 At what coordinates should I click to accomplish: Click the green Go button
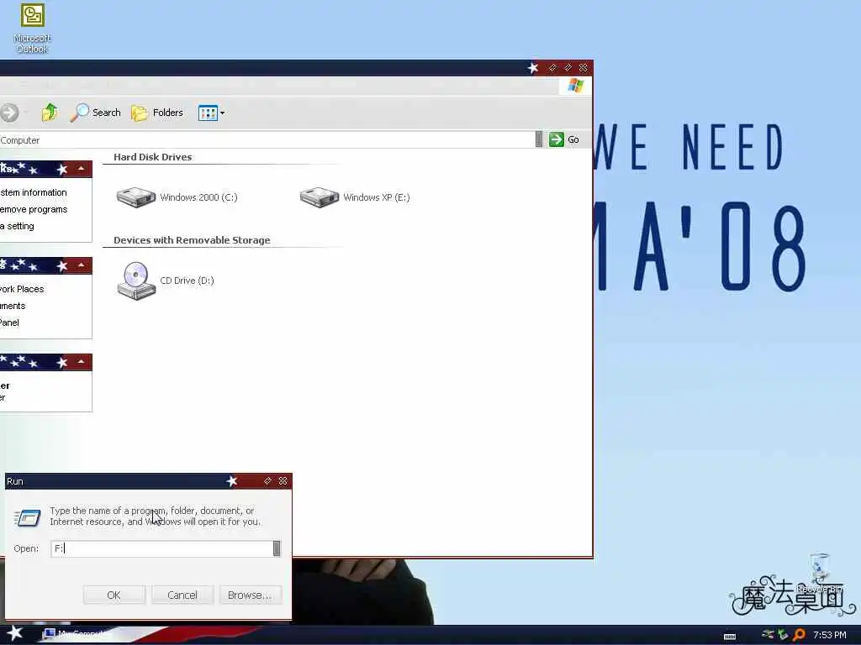coord(564,139)
